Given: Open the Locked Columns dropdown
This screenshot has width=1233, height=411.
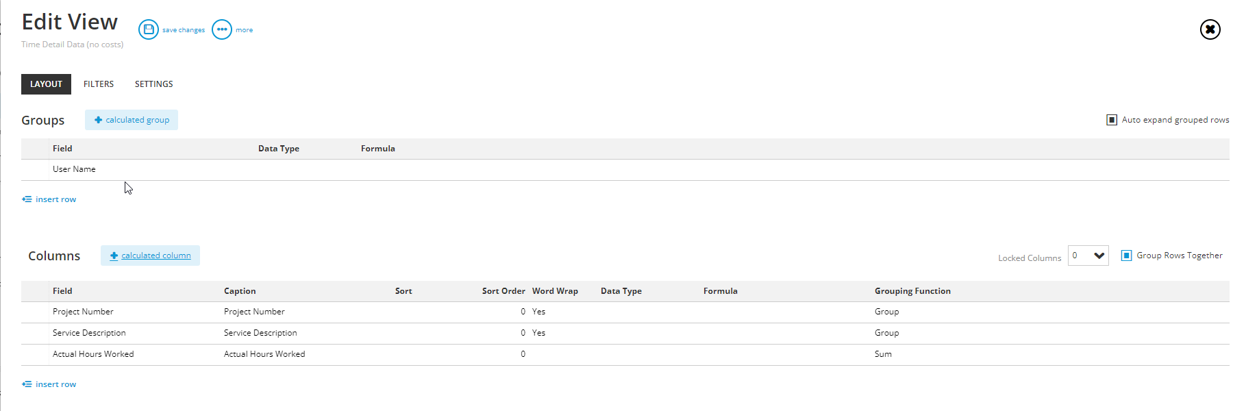Looking at the screenshot, I should (1088, 256).
